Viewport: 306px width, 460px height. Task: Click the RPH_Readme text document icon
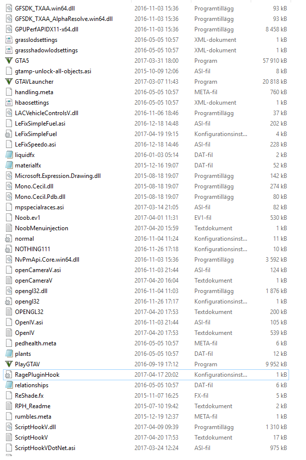9,406
